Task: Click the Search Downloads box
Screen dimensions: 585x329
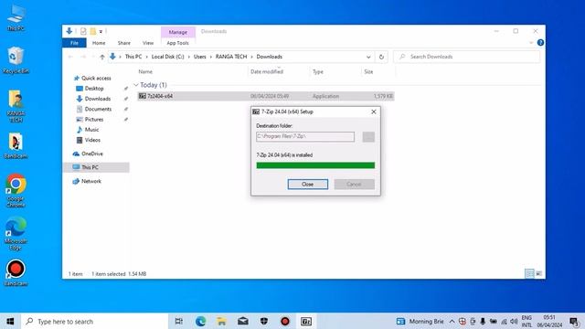Action: 466,57
